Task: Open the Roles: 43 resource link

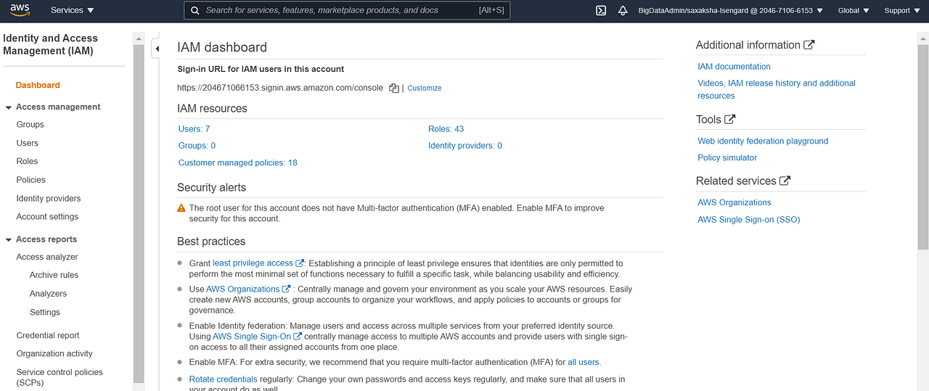Action: [x=446, y=129]
